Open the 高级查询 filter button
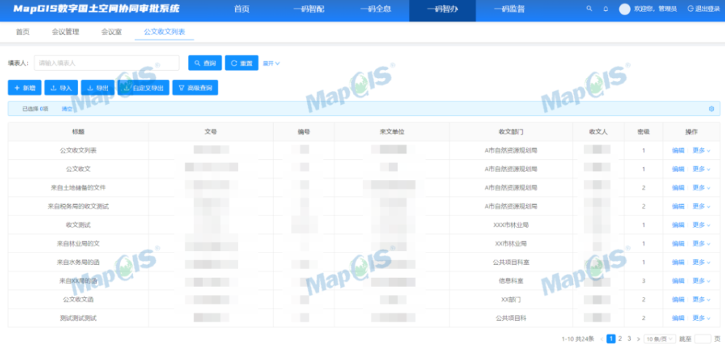 [195, 88]
